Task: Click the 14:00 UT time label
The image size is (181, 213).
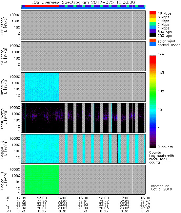Action: click(63, 198)
